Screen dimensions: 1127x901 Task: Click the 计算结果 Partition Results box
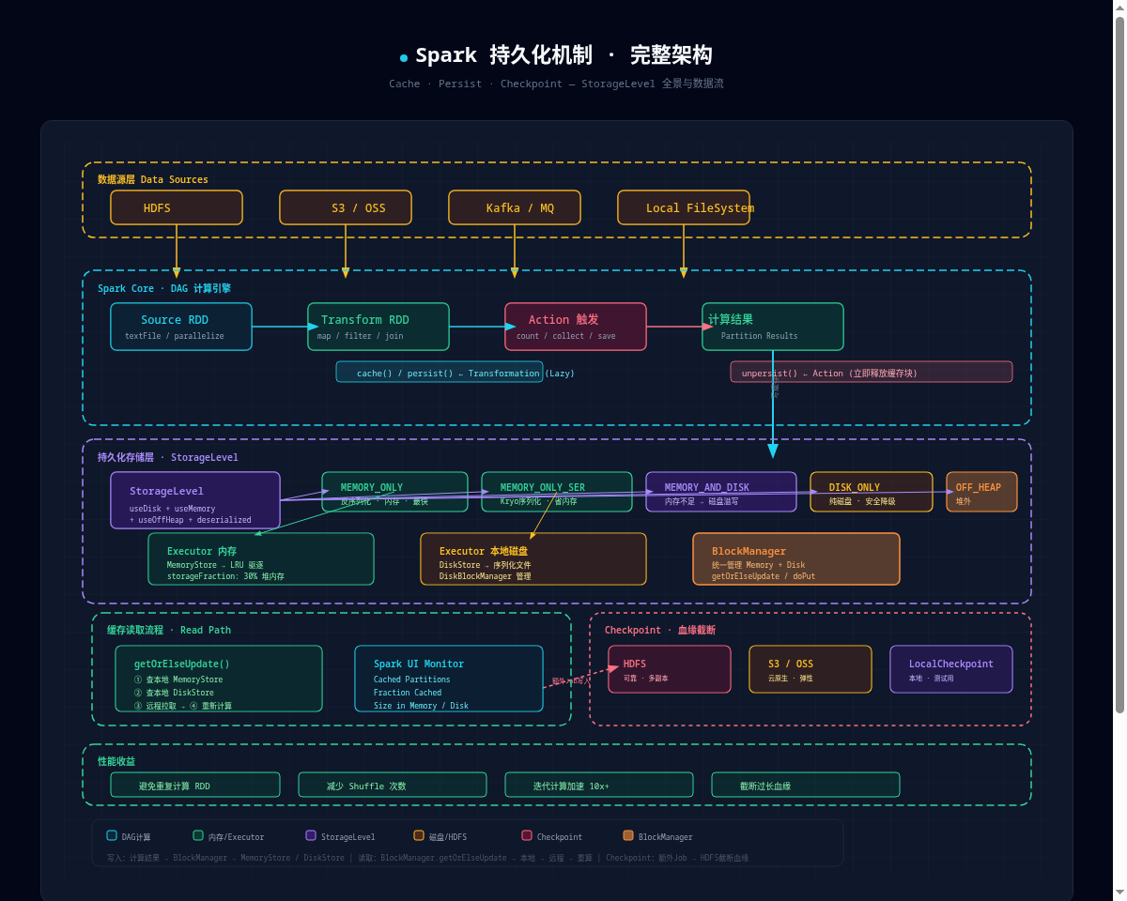click(x=773, y=327)
